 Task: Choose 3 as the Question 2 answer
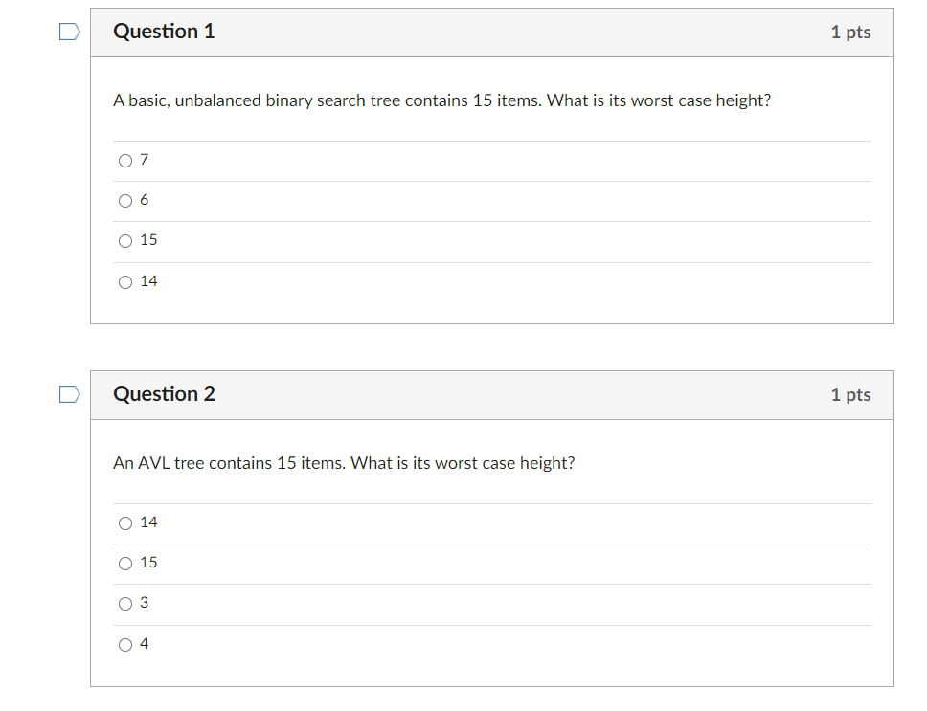coord(124,603)
